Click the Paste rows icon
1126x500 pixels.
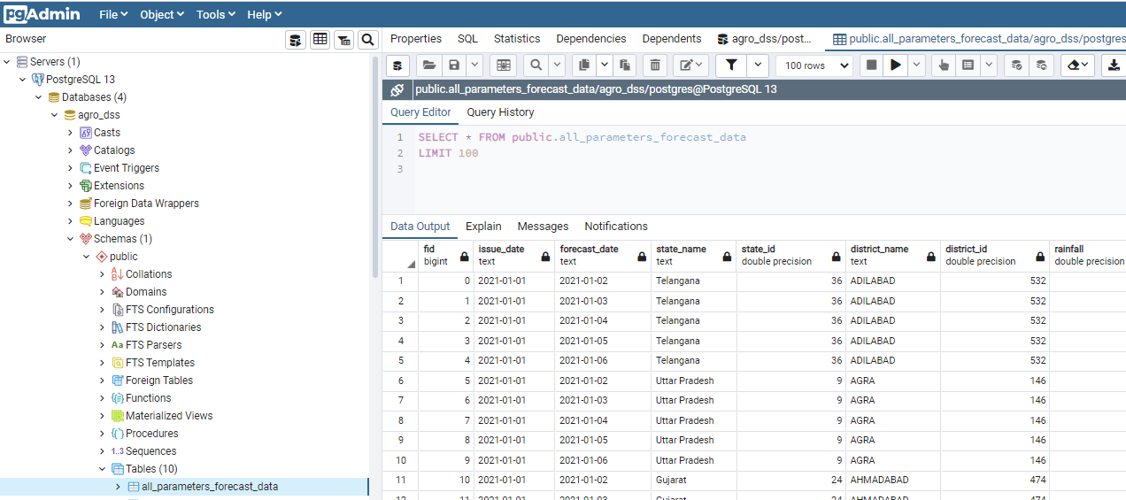(x=624, y=65)
